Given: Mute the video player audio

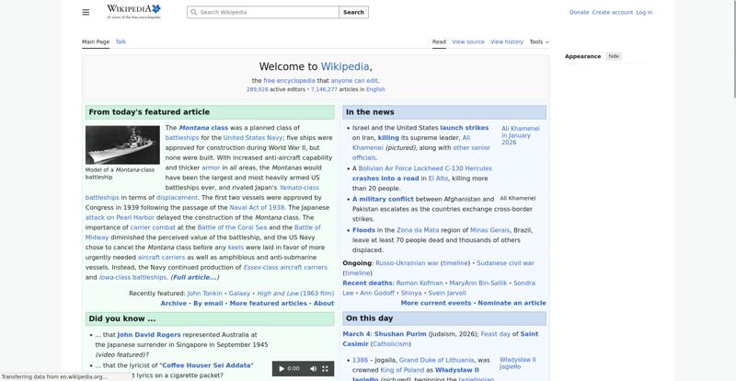Looking at the screenshot, I should pyautogui.click(x=313, y=368).
